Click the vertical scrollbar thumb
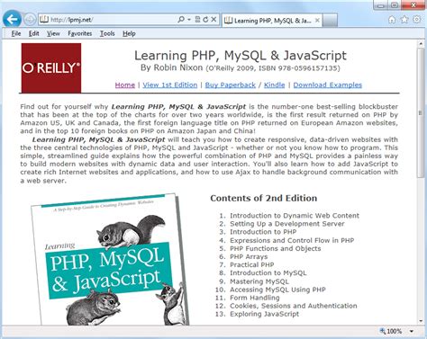This screenshot has width=427, height=339. (421, 112)
